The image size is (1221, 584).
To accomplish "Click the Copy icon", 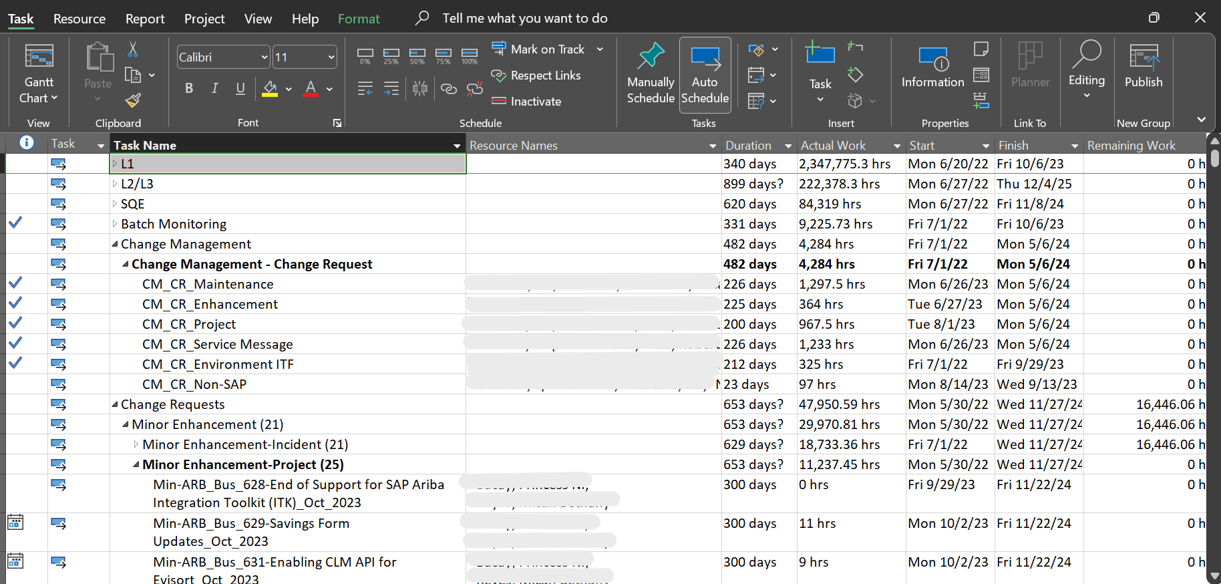I will 133,75.
